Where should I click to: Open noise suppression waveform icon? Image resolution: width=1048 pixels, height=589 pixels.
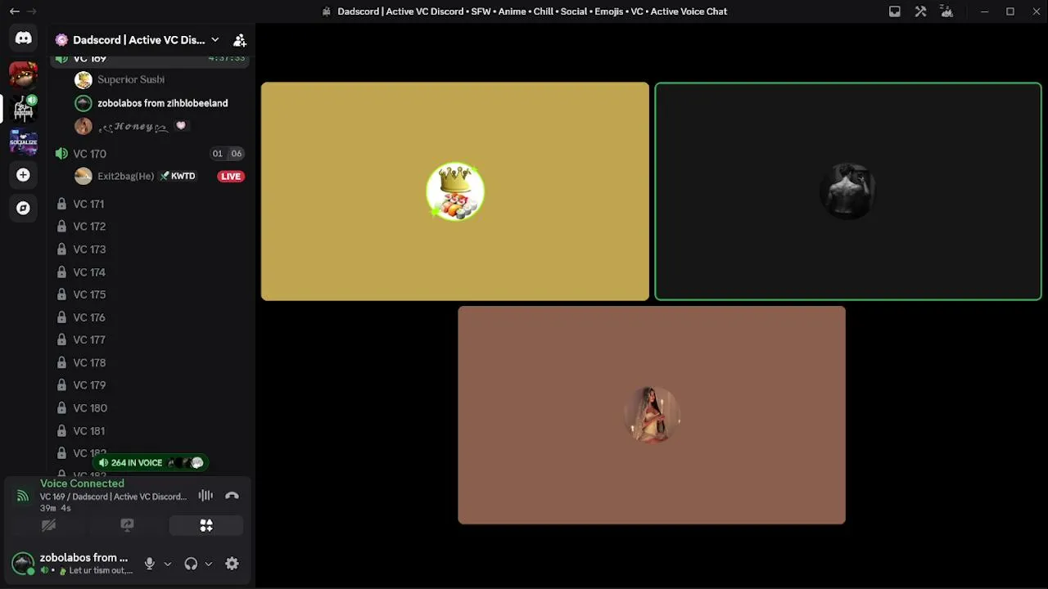click(x=206, y=496)
